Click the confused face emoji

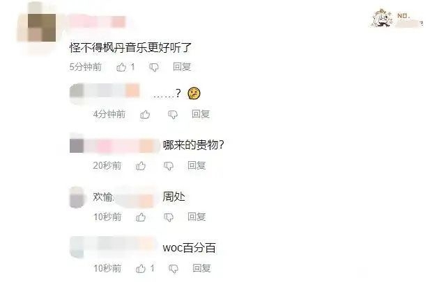tap(194, 93)
